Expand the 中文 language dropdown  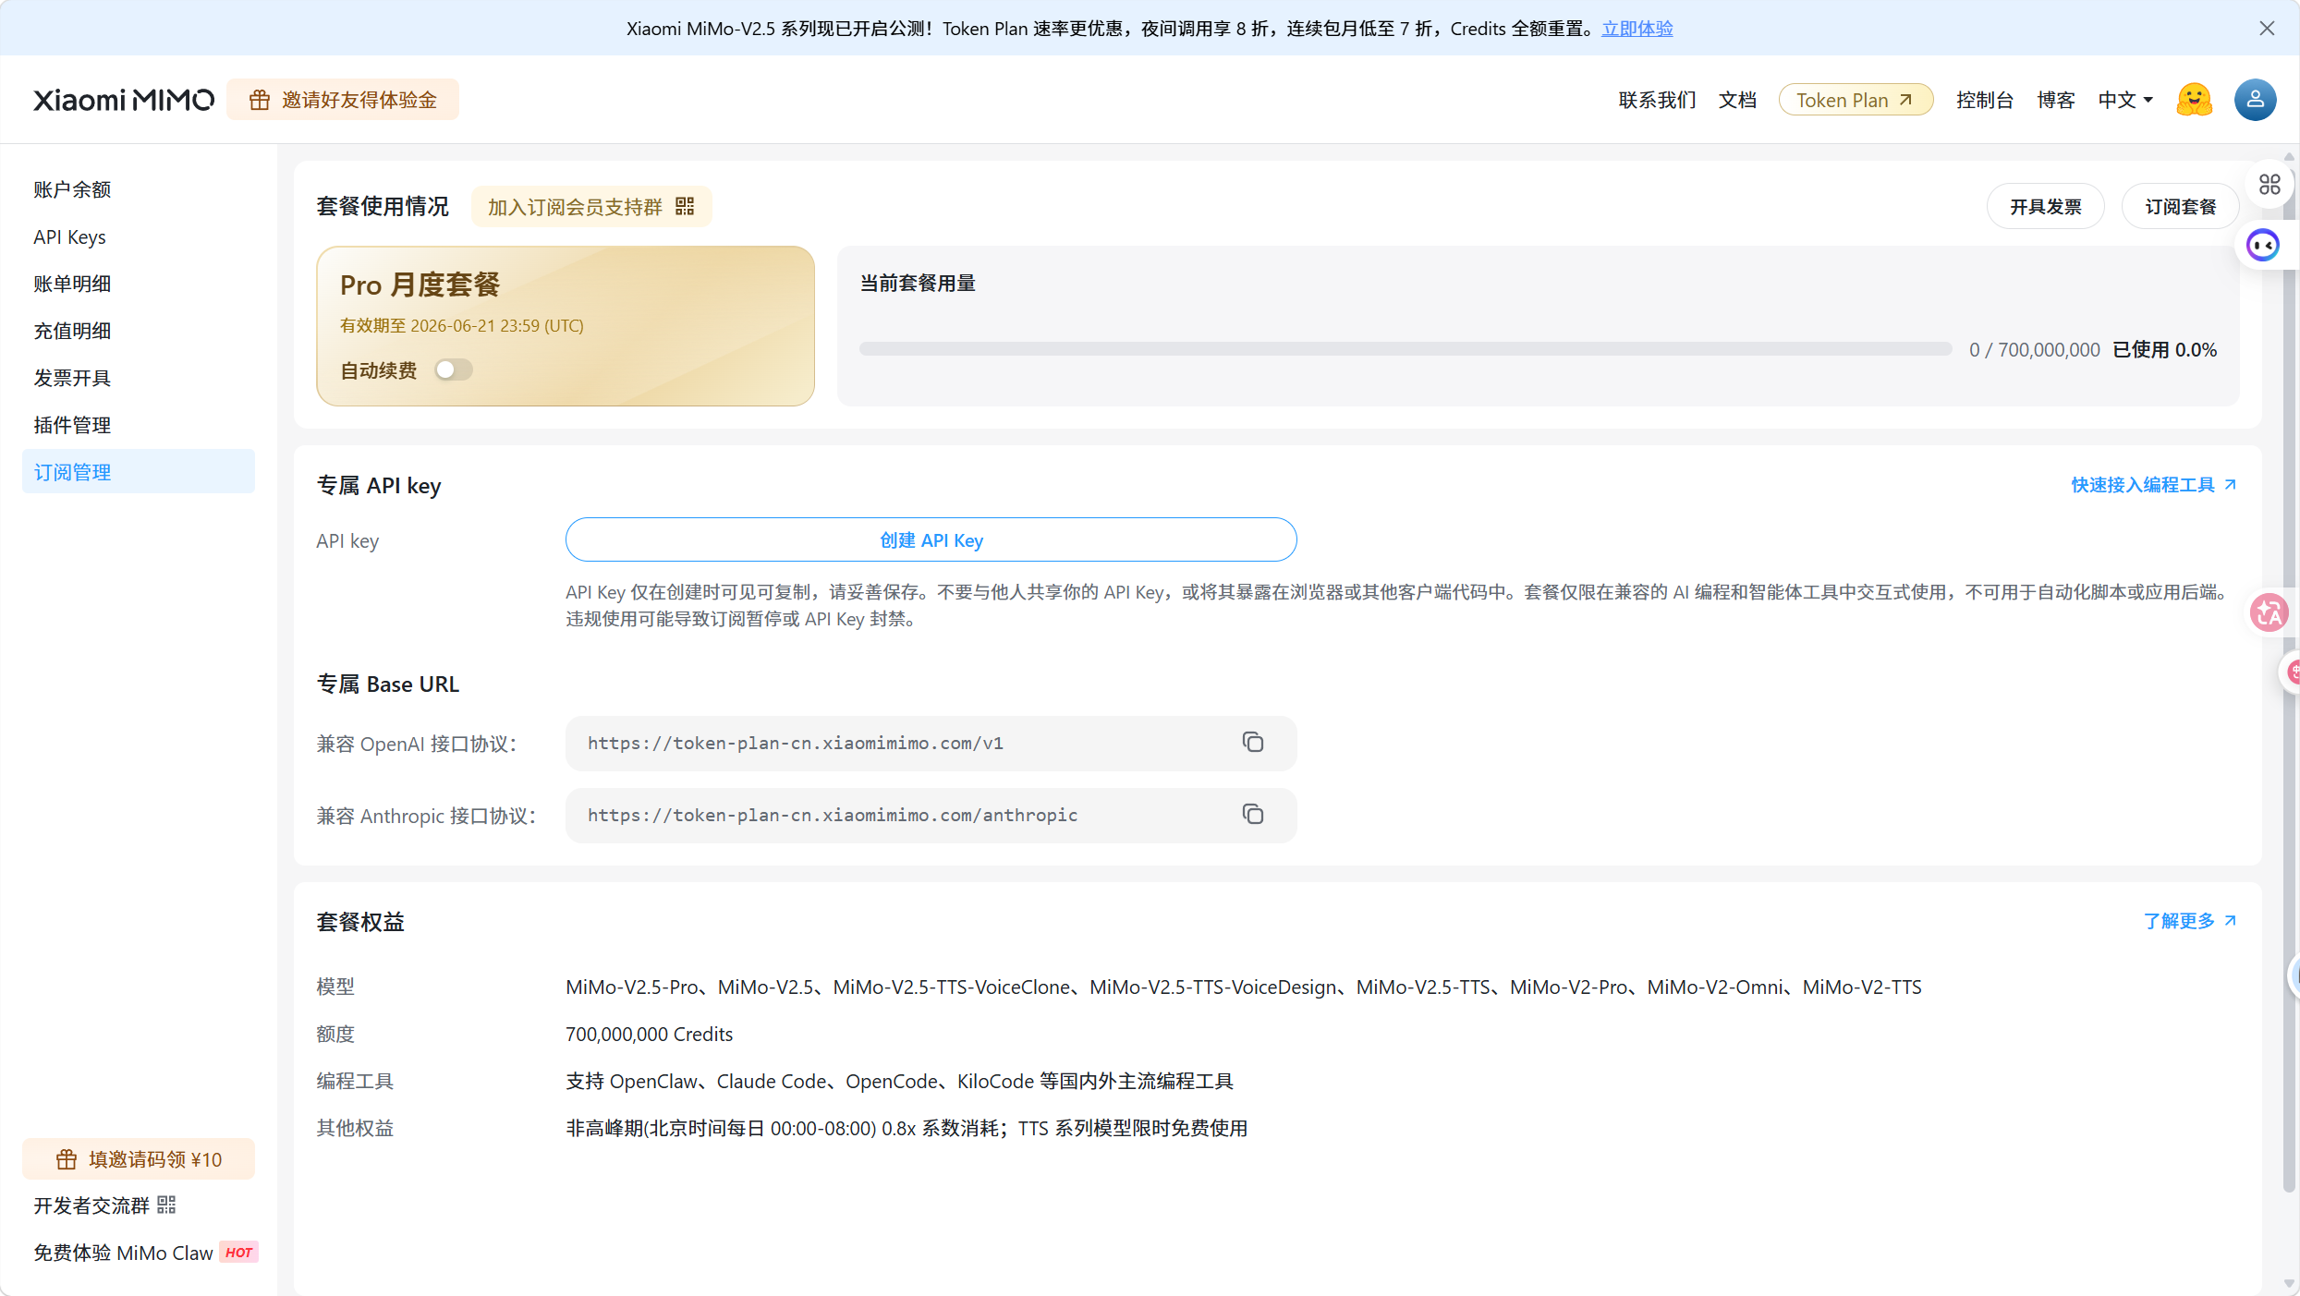tap(2125, 100)
